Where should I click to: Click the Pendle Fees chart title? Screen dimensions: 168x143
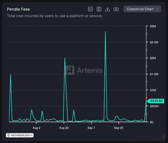pos(18,9)
